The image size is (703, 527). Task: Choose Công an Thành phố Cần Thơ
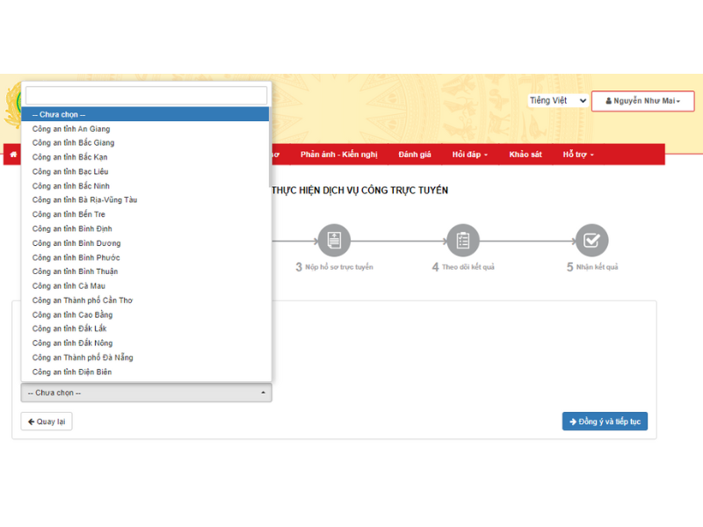[x=83, y=300]
